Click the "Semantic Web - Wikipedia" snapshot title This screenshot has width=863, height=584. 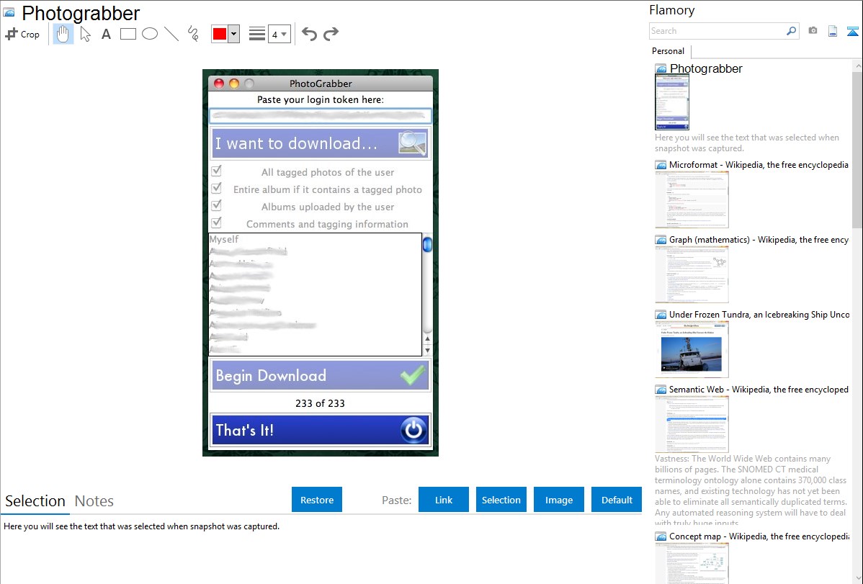[x=759, y=390]
